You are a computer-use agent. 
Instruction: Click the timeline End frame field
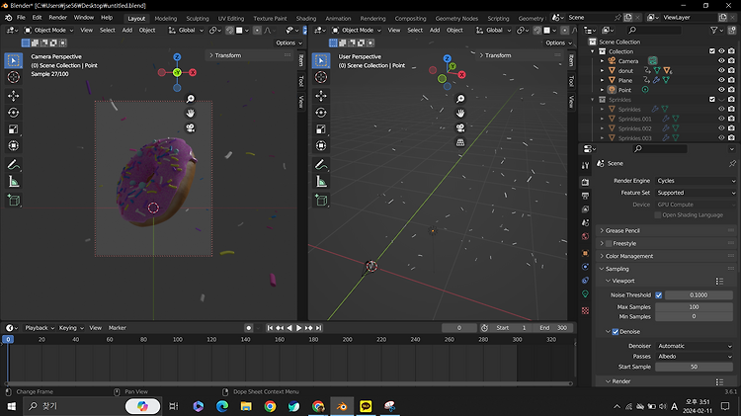(553, 328)
